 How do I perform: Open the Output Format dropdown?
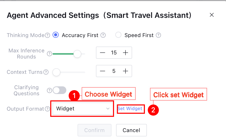point(82,109)
